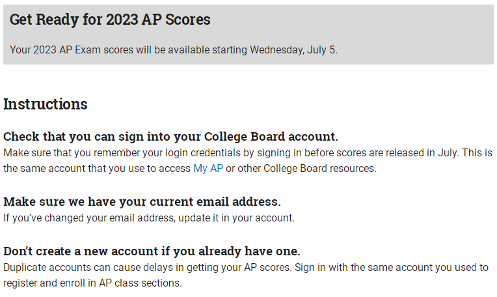Viewport: 497px width, 297px height.
Task: Click the 'Wednesday, July 5' date text
Action: 293,49
